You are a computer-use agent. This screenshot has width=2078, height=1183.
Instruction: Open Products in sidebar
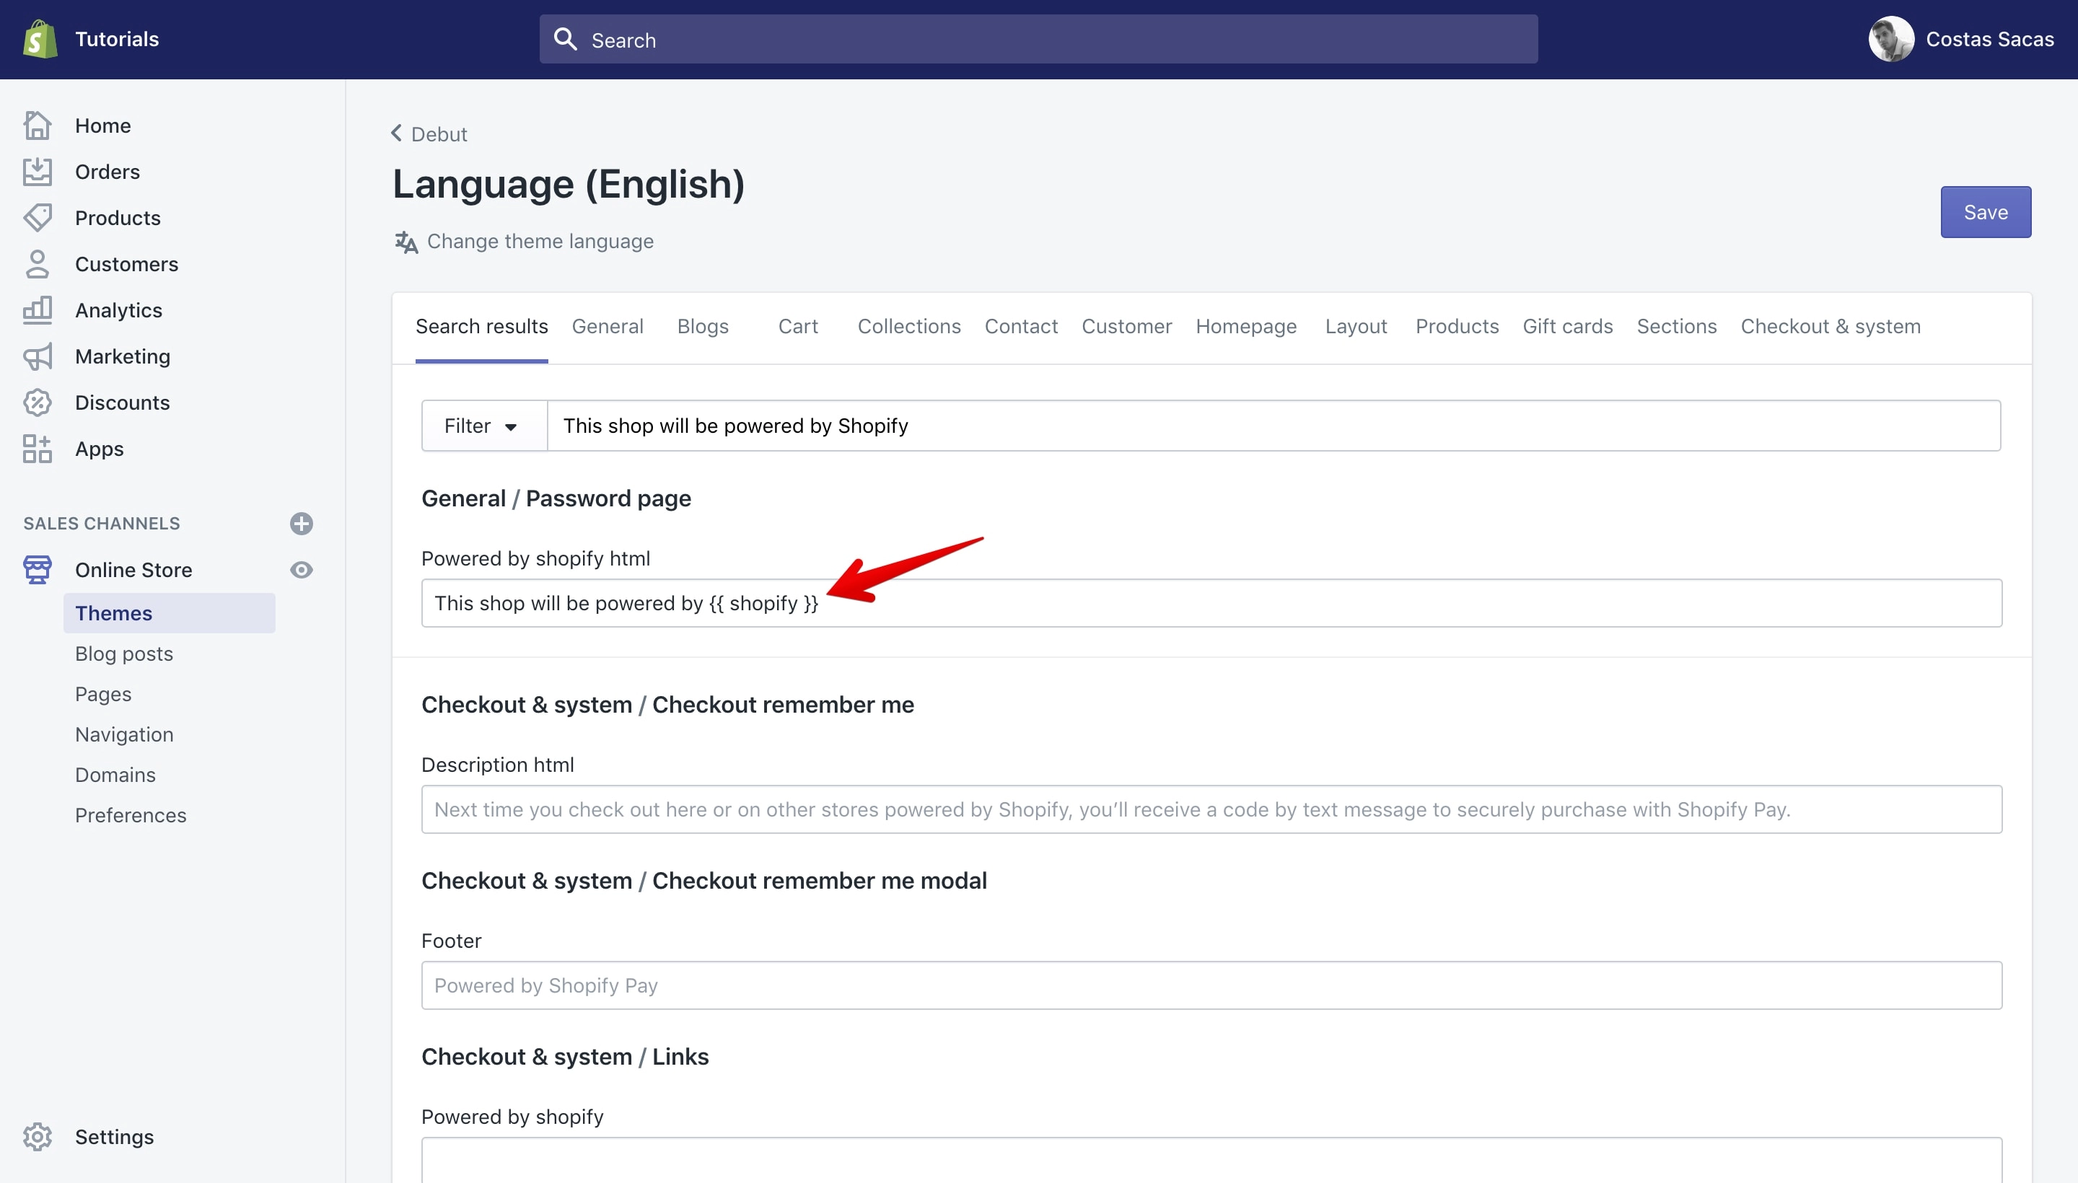(x=118, y=218)
